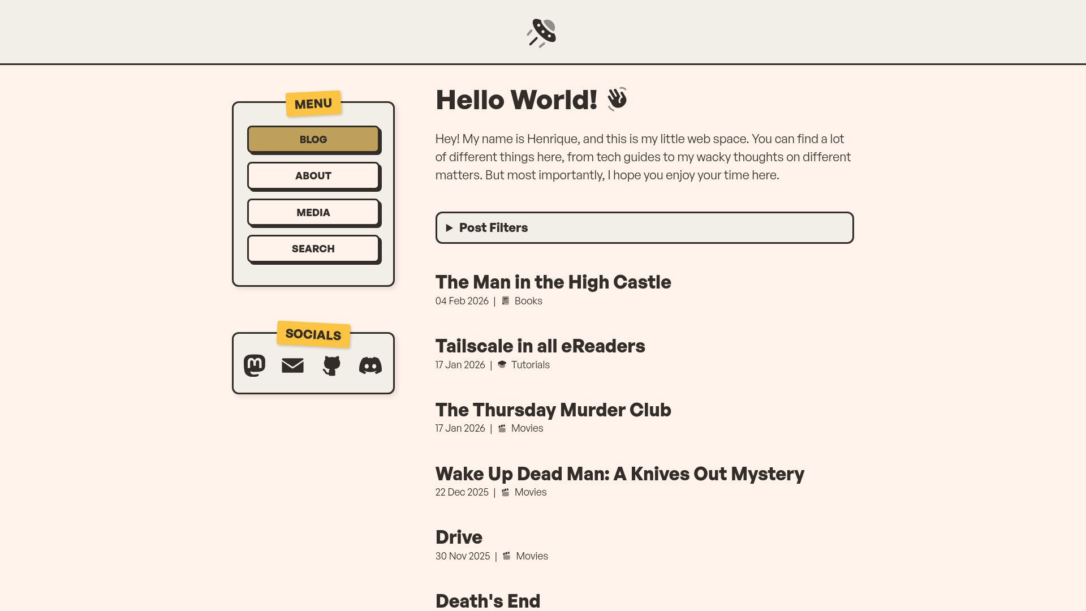Click Movies label under Drive
The image size is (1086, 611).
point(532,556)
